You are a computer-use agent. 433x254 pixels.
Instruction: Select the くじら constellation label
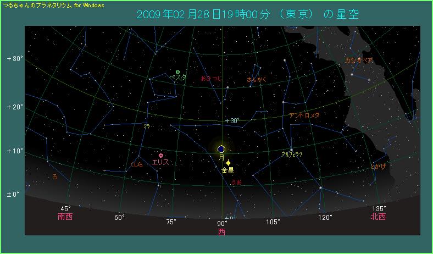click(x=136, y=164)
